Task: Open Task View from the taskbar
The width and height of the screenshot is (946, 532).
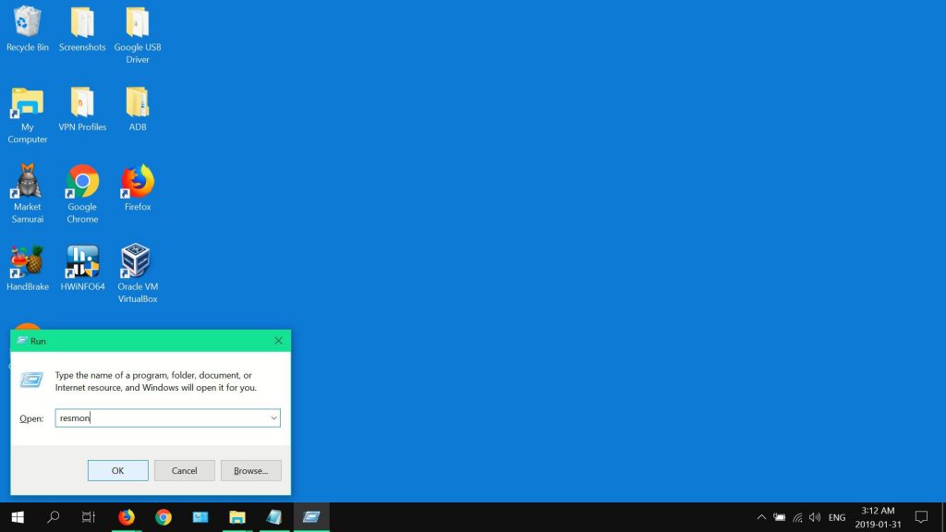Action: pos(89,517)
